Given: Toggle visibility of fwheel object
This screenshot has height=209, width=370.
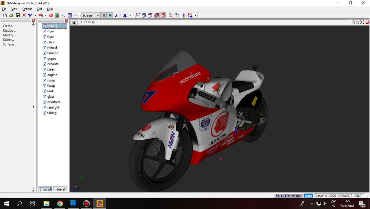Looking at the screenshot, I should coord(45,47).
